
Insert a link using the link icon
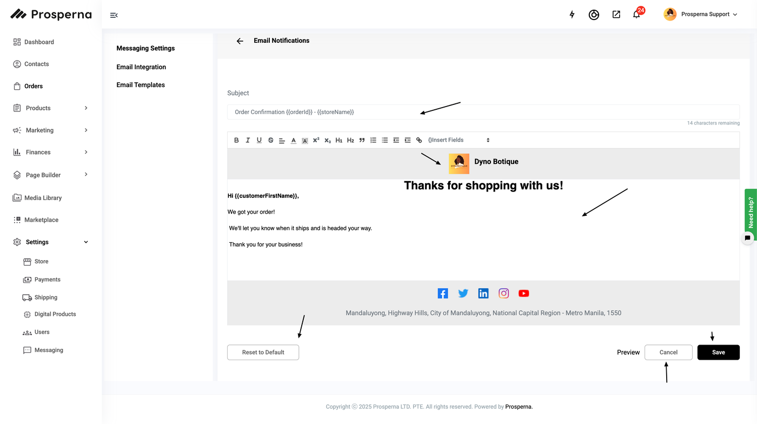pyautogui.click(x=419, y=140)
